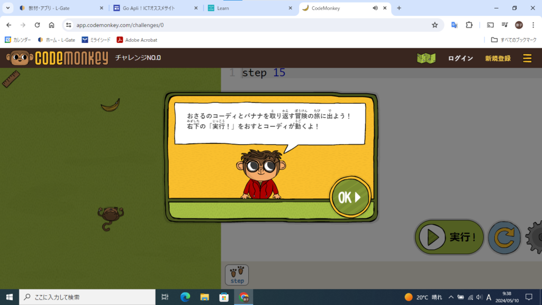The image size is (542, 305).
Task: Open the browser home page
Action: click(51, 25)
